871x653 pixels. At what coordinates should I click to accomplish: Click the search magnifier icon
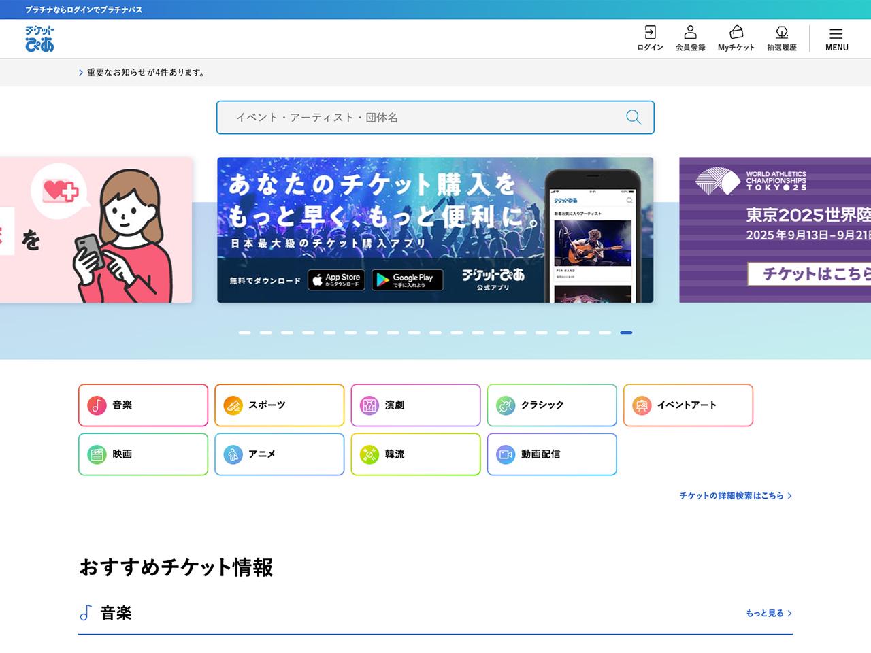click(634, 117)
